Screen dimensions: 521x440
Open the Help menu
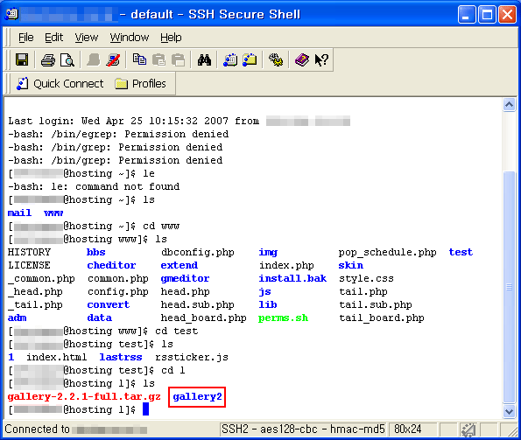pos(171,37)
